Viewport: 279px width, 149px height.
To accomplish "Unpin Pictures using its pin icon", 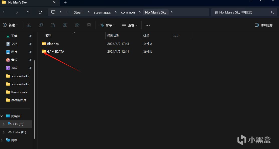I will (30, 52).
